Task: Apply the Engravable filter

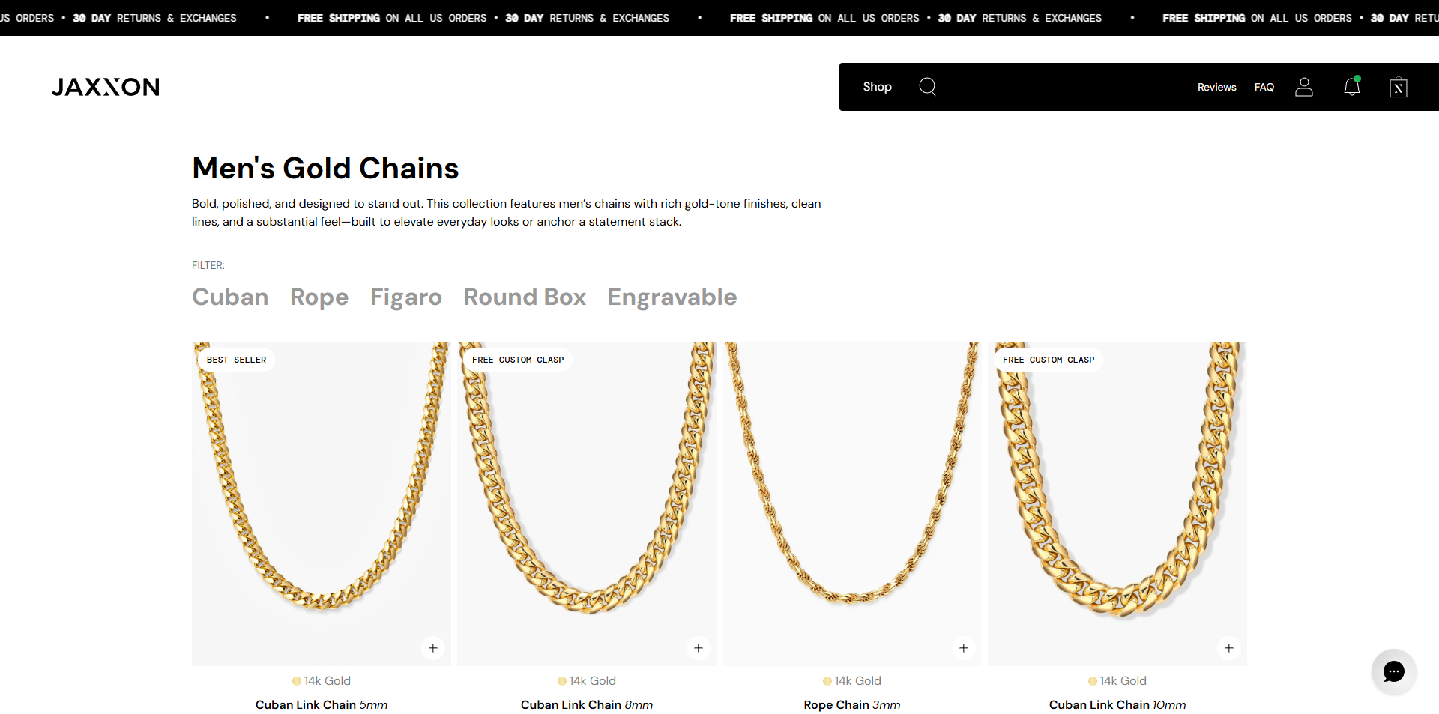Action: point(672,297)
